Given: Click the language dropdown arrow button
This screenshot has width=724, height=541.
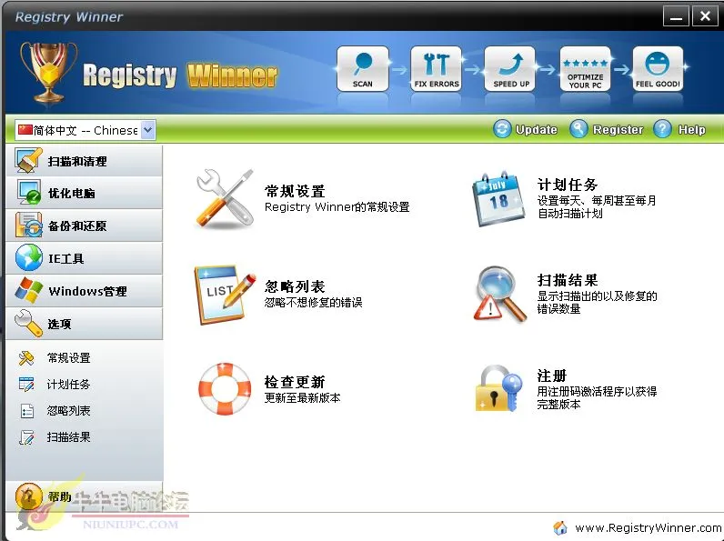Looking at the screenshot, I should [x=147, y=130].
